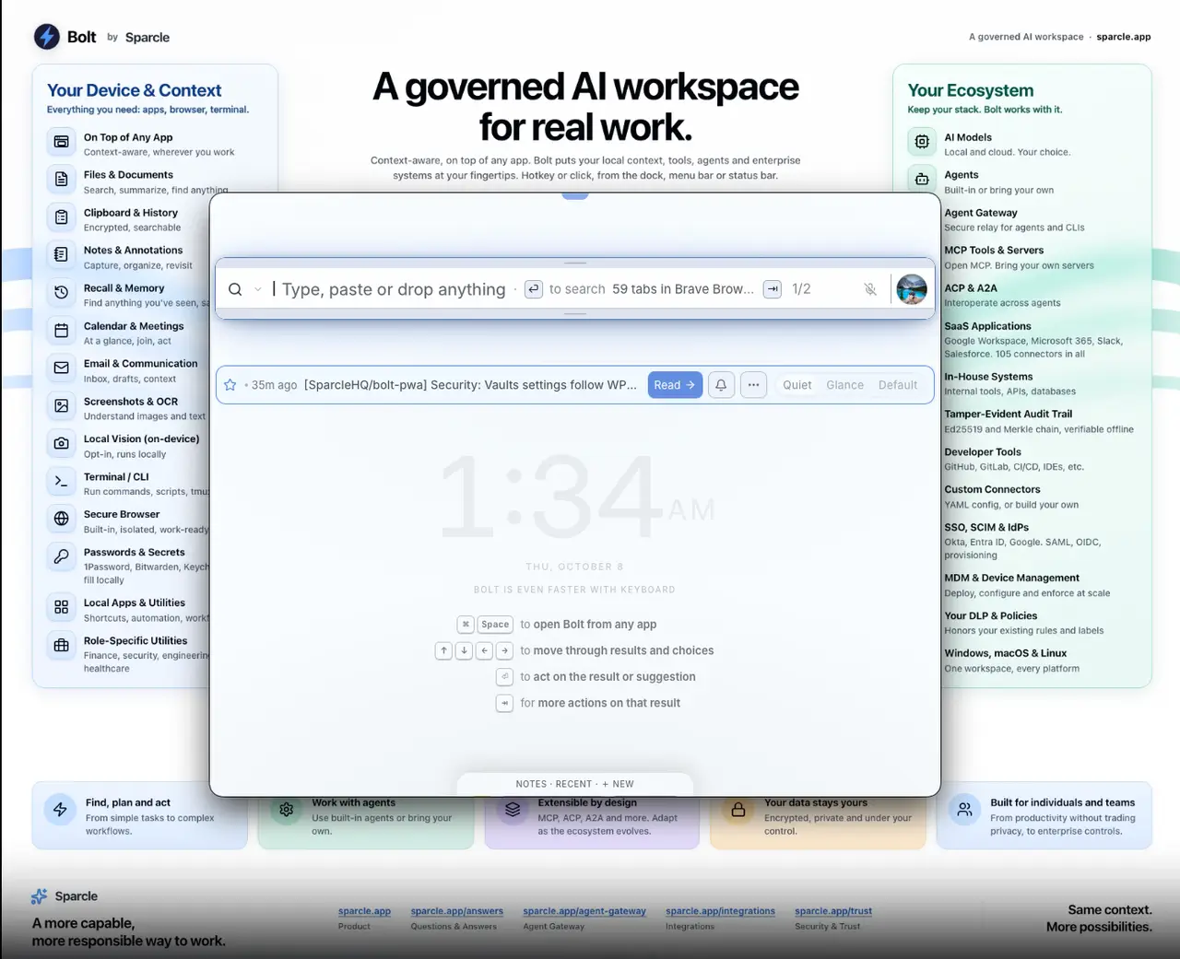Click the bell icon on the notification
Screen dimensions: 1180x959
[x=721, y=385]
